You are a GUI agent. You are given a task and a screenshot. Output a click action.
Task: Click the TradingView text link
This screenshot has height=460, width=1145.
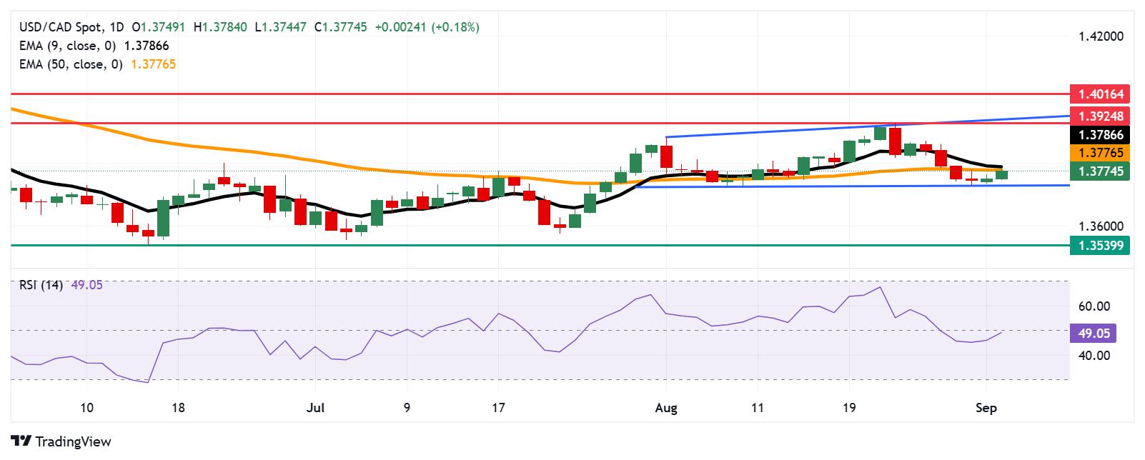click(73, 441)
